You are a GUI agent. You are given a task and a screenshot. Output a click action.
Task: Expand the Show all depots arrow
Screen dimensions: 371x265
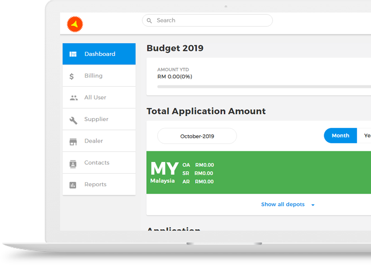(313, 205)
